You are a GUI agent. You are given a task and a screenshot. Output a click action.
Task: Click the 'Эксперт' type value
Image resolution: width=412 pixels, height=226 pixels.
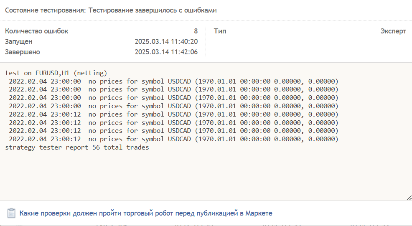click(x=393, y=31)
